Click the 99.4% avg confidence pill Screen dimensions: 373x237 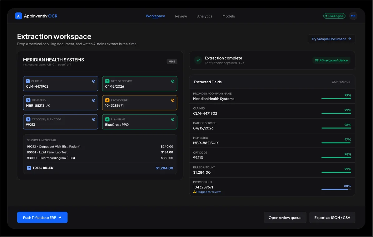(x=331, y=60)
